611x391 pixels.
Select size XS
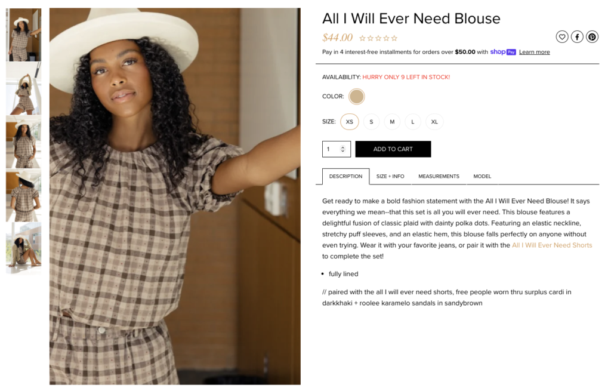tap(350, 122)
